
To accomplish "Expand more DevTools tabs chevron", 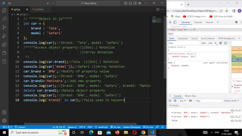I will coord(217,22).
